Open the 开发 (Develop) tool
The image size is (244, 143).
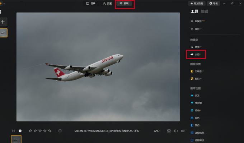coord(195,96)
